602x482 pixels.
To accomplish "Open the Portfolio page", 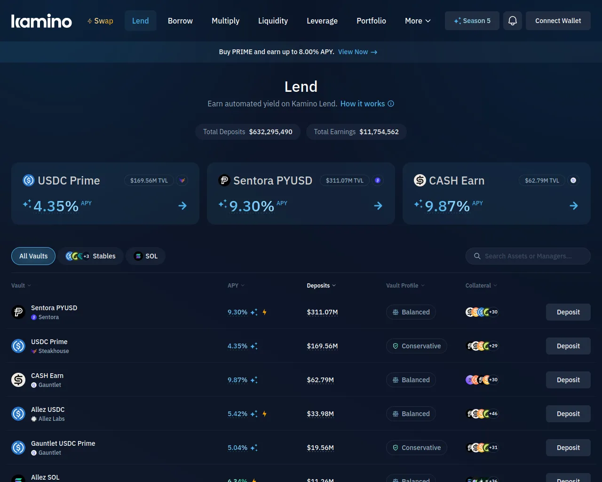I will coord(372,21).
